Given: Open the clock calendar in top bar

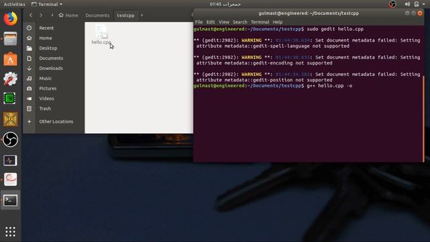Looking at the screenshot, I should click(x=226, y=4).
